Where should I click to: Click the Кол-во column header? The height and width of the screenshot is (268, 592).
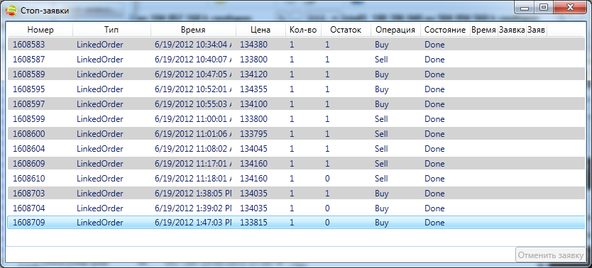303,30
